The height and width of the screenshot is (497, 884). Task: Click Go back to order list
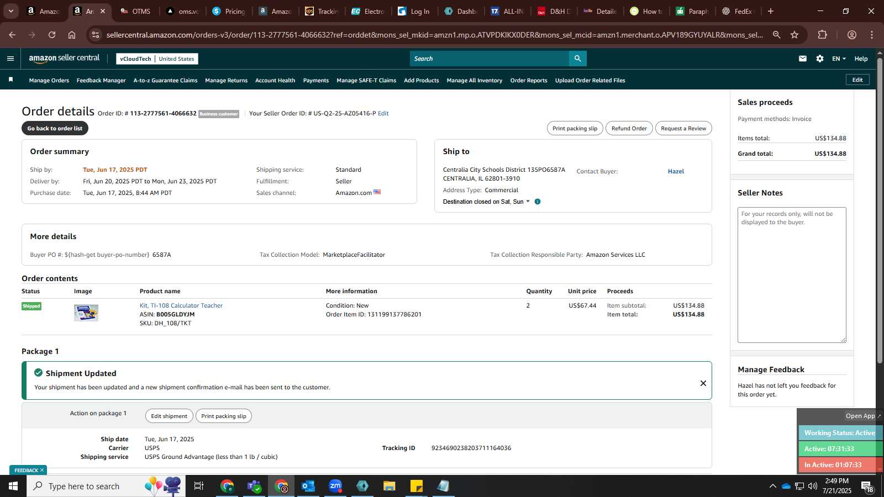pos(55,128)
